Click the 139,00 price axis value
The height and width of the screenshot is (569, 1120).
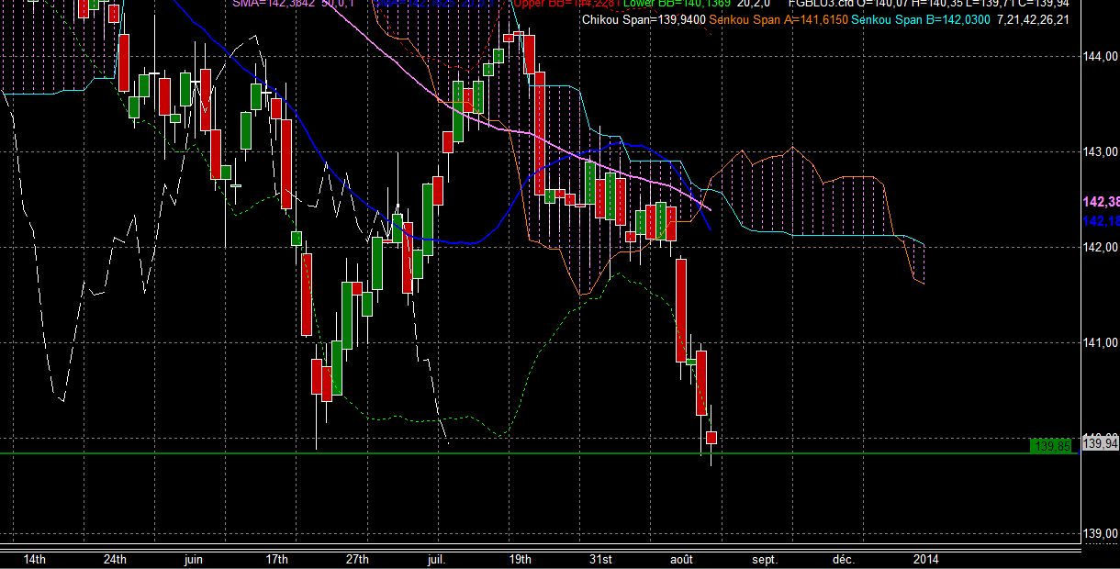click(1101, 533)
